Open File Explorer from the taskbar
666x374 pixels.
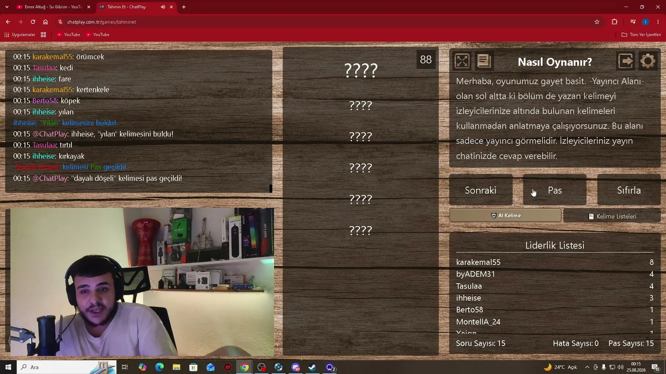[x=176, y=367]
